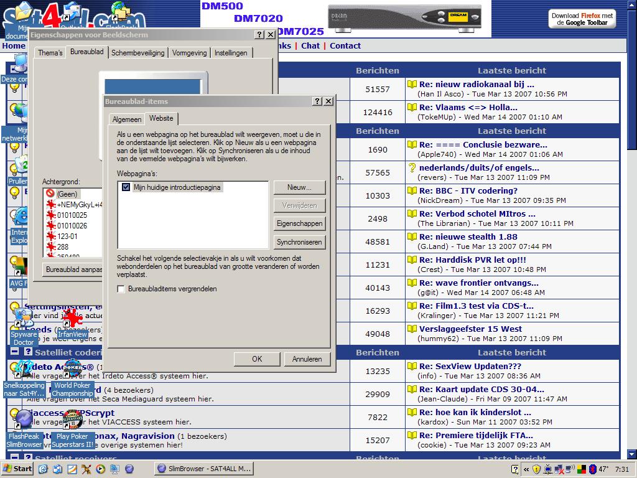Image resolution: width=637 pixels, height=478 pixels.
Task: Click the help question mark in Bureaublad-items title bar
Action: point(317,101)
